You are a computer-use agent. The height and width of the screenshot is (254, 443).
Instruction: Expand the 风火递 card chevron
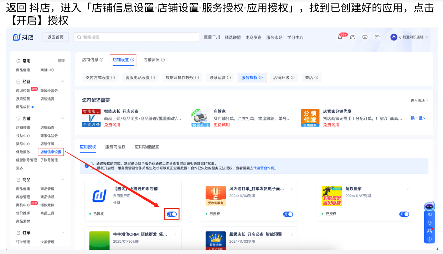pyautogui.click(x=292, y=189)
